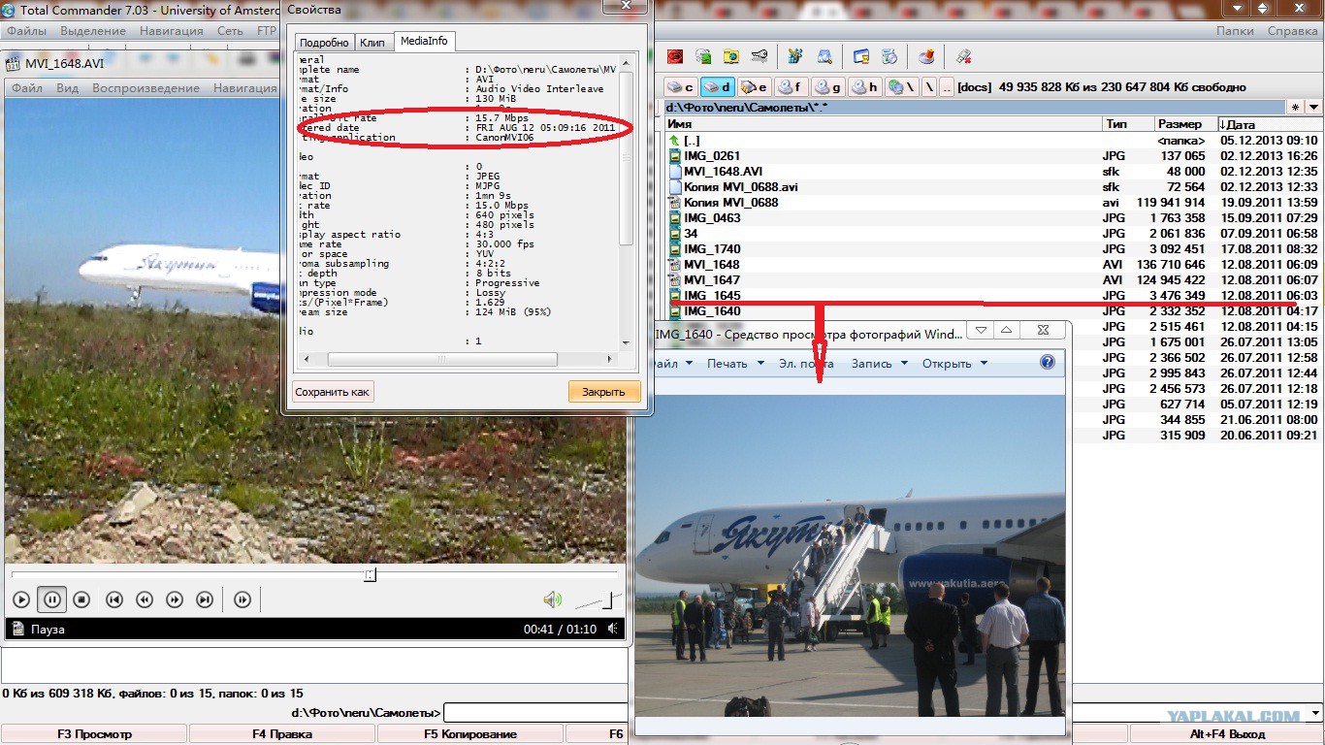The image size is (1325, 745).
Task: Open the Воспроизведение menu in the player
Action: coord(146,87)
